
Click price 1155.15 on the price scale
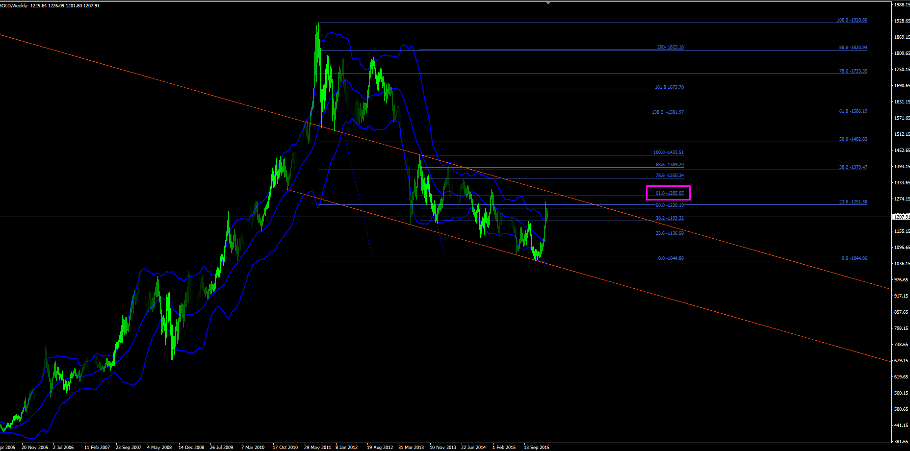click(902, 231)
